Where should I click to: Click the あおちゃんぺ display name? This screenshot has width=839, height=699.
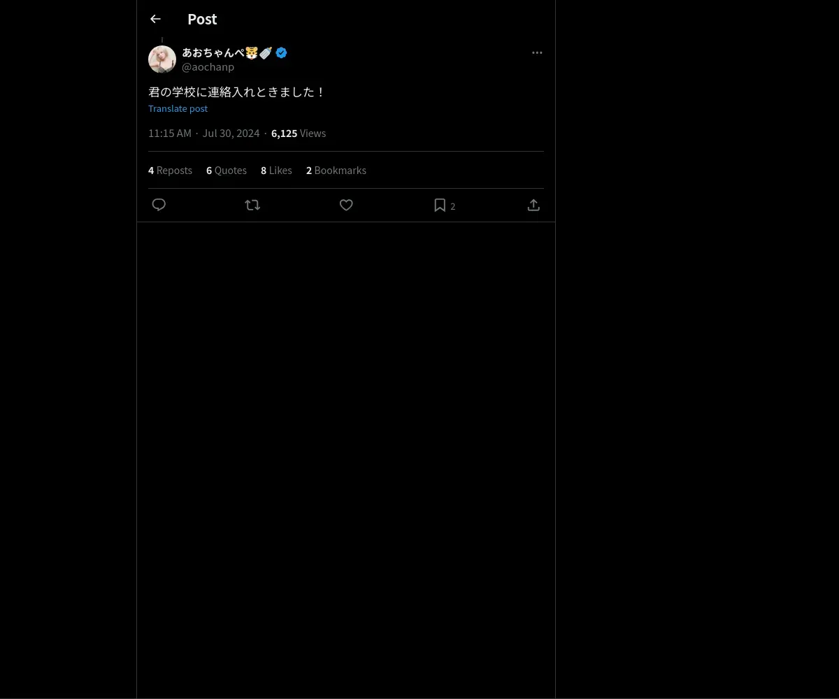pos(213,52)
